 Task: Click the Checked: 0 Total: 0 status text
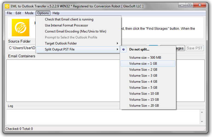pyautogui.click(x=19, y=129)
